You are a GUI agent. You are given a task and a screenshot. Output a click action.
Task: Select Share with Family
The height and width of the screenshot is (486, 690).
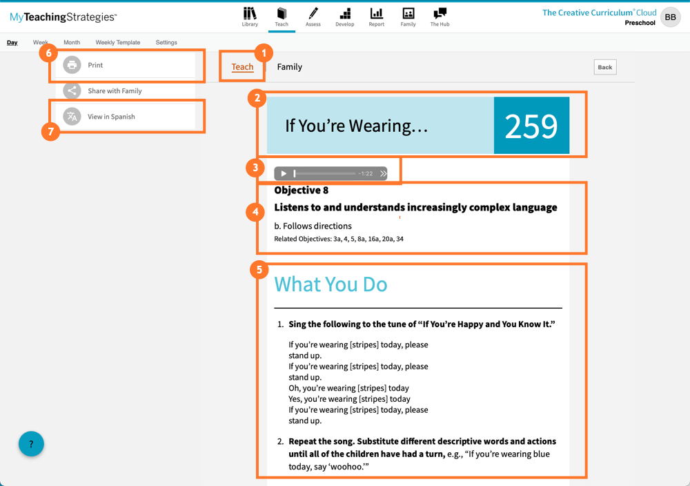coord(114,90)
